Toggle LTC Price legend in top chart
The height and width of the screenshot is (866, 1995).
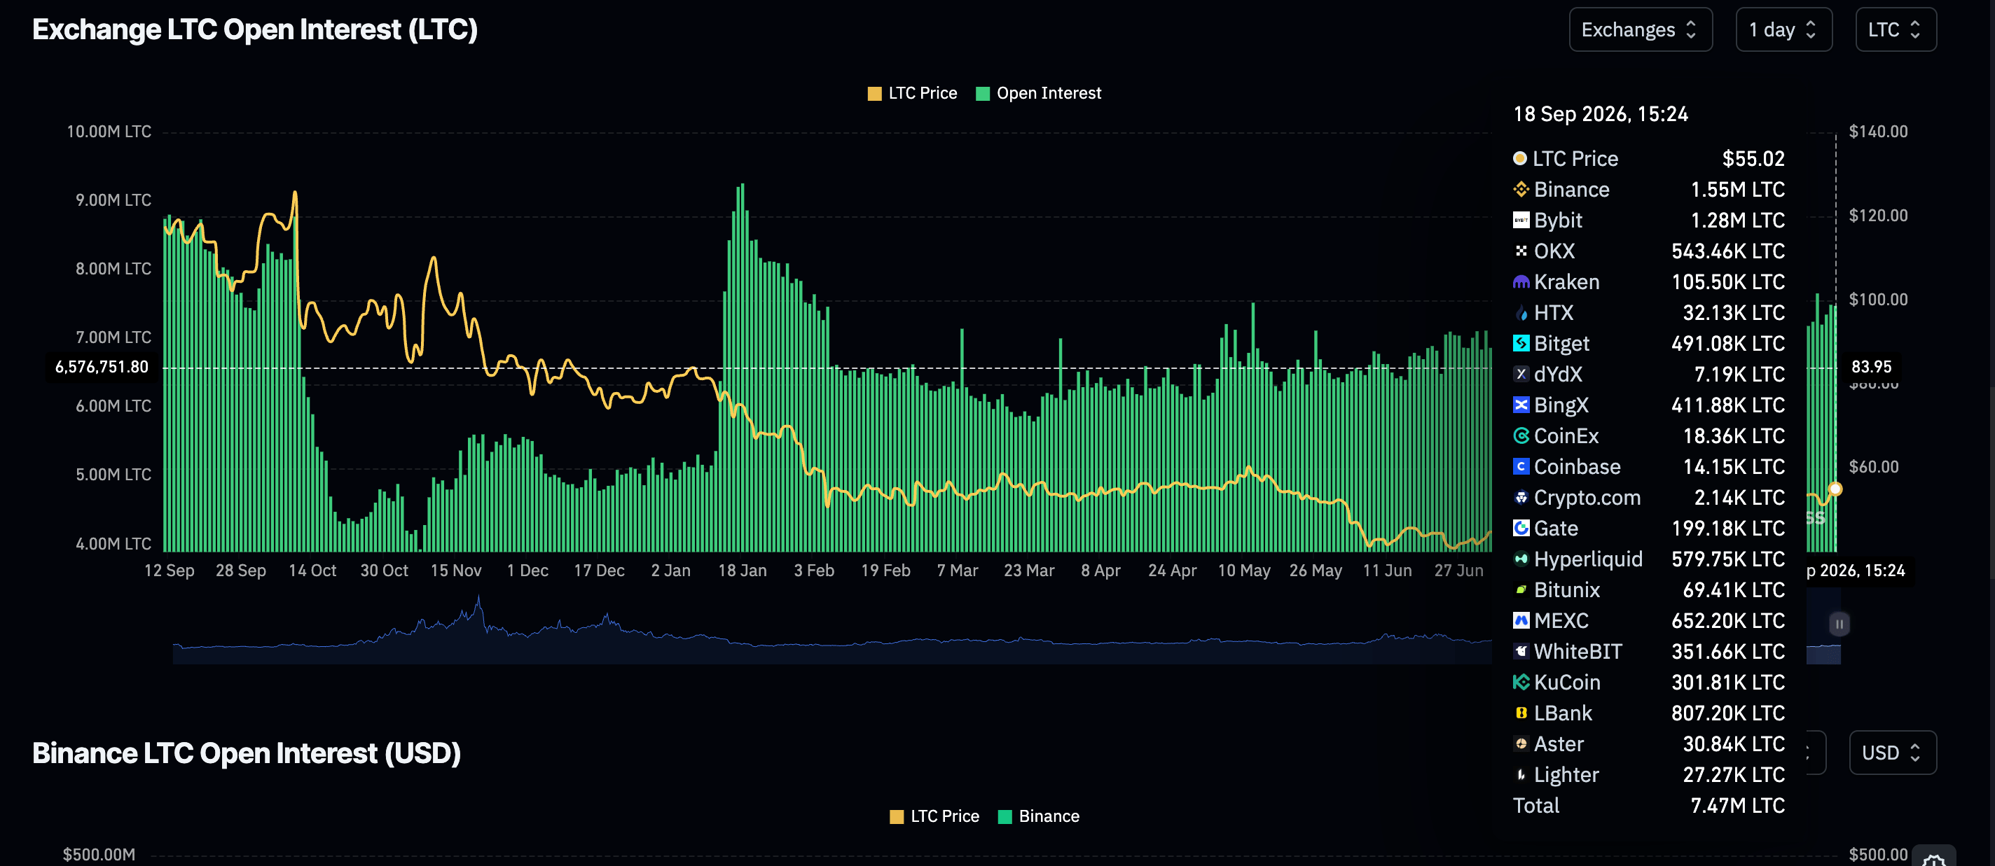tap(912, 93)
